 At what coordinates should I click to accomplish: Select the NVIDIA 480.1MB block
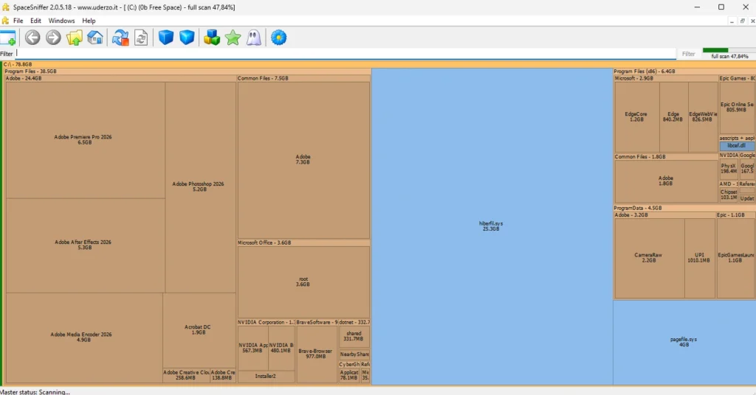click(x=281, y=348)
